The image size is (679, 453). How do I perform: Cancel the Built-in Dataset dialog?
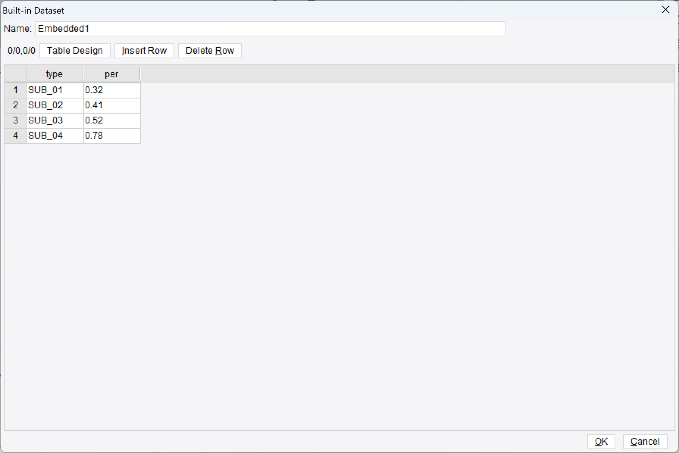[x=645, y=441]
